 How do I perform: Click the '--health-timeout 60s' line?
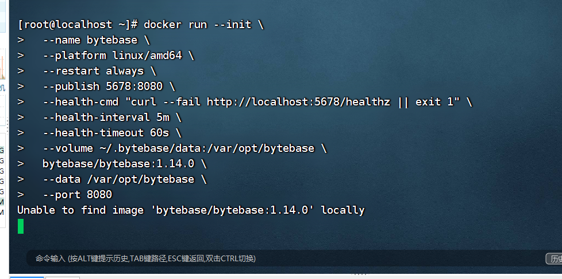[99, 132]
